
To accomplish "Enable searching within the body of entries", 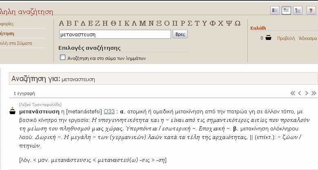I will (63, 57).
